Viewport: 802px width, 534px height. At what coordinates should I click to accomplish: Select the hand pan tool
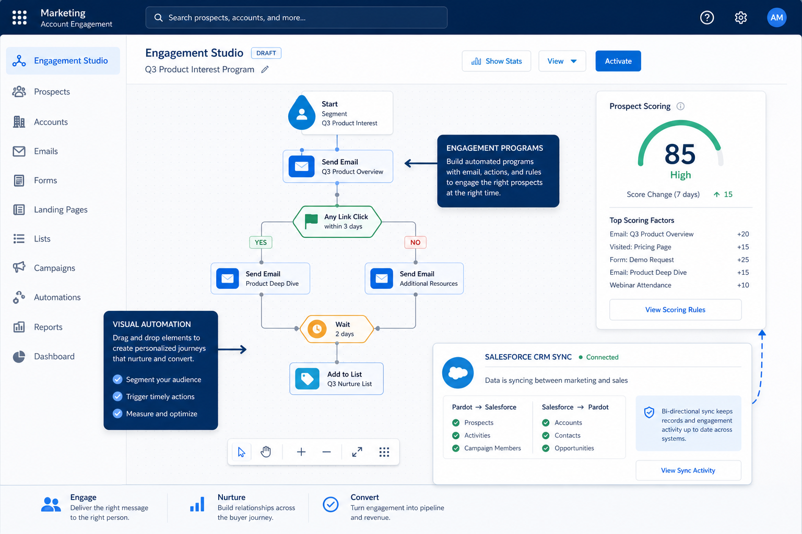click(266, 452)
